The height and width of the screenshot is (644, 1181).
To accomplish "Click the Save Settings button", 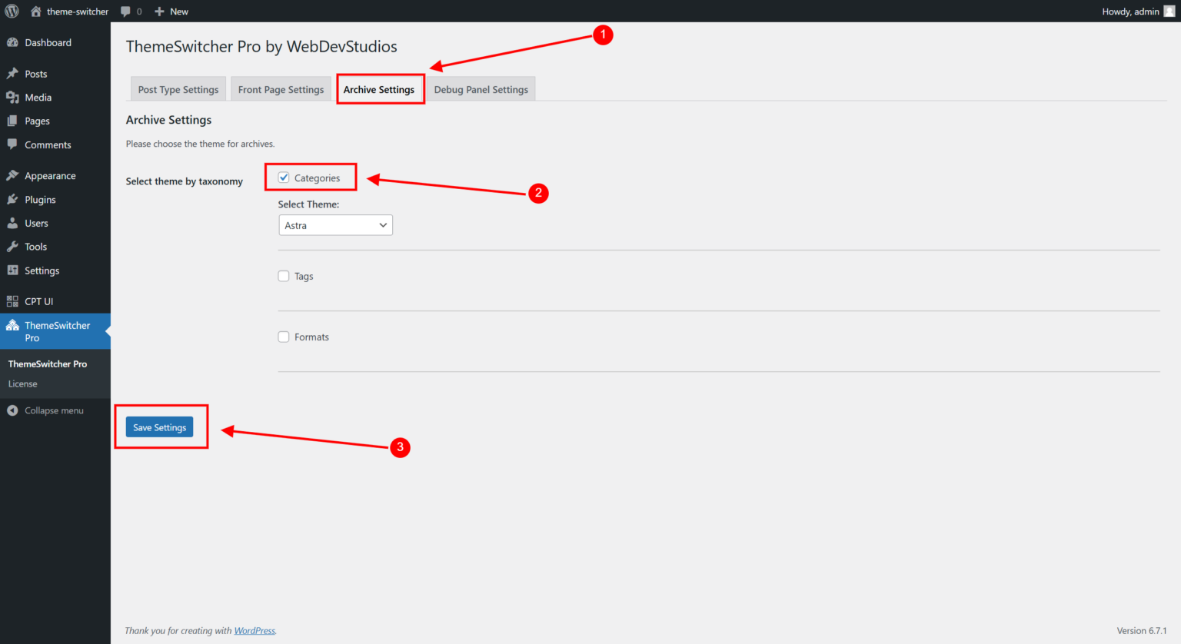I will 159,427.
